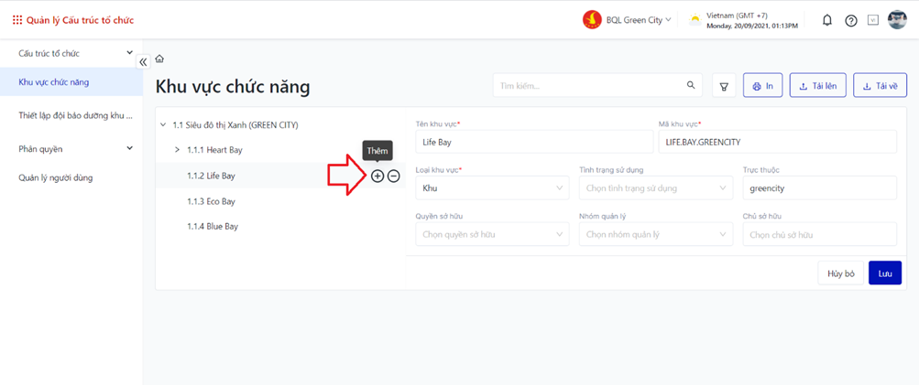Image resolution: width=919 pixels, height=385 pixels.
Task: Switch language with the VI icon
Action: (872, 20)
